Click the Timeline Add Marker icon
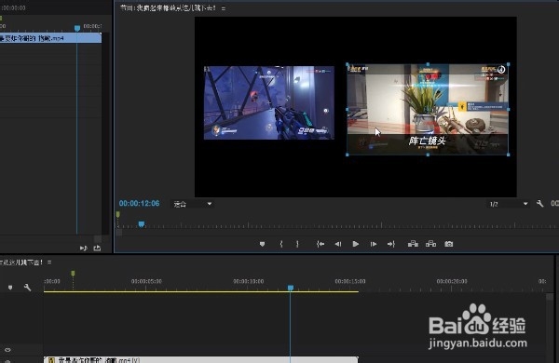 pyautogui.click(x=10, y=287)
